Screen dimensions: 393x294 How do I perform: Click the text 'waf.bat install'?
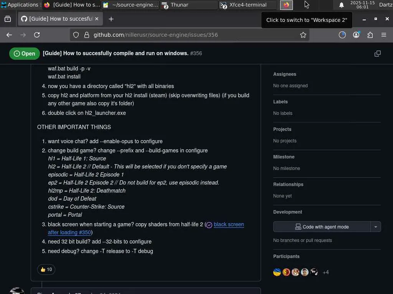64,77
